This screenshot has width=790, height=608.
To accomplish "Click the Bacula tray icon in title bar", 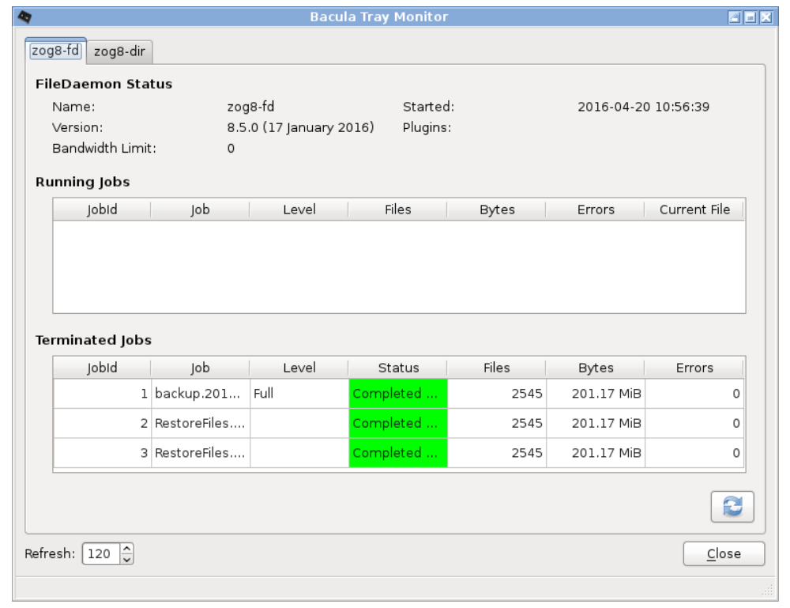I will (x=25, y=17).
